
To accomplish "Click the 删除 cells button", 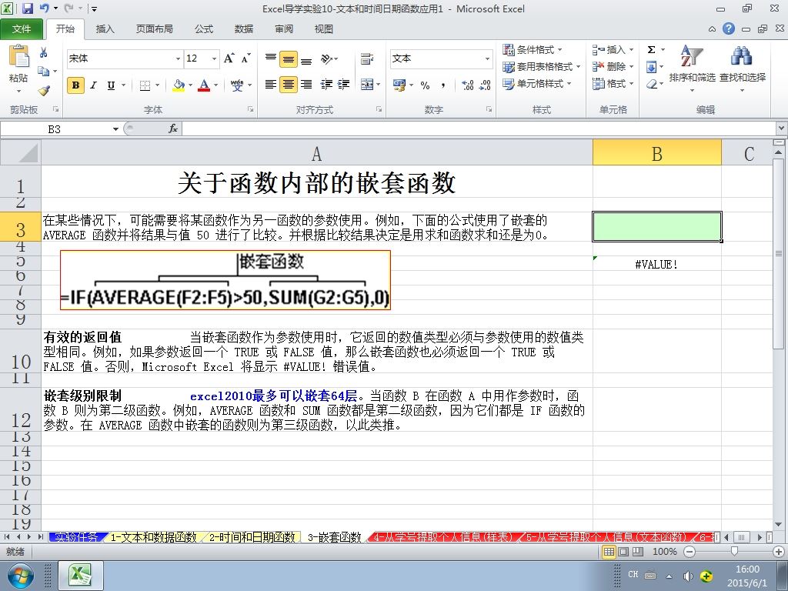I will coord(613,67).
